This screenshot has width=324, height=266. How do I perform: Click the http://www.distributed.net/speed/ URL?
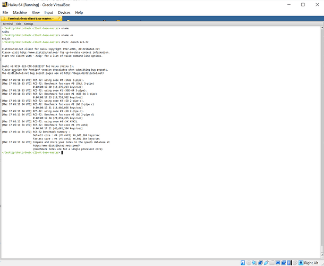coord(56,146)
